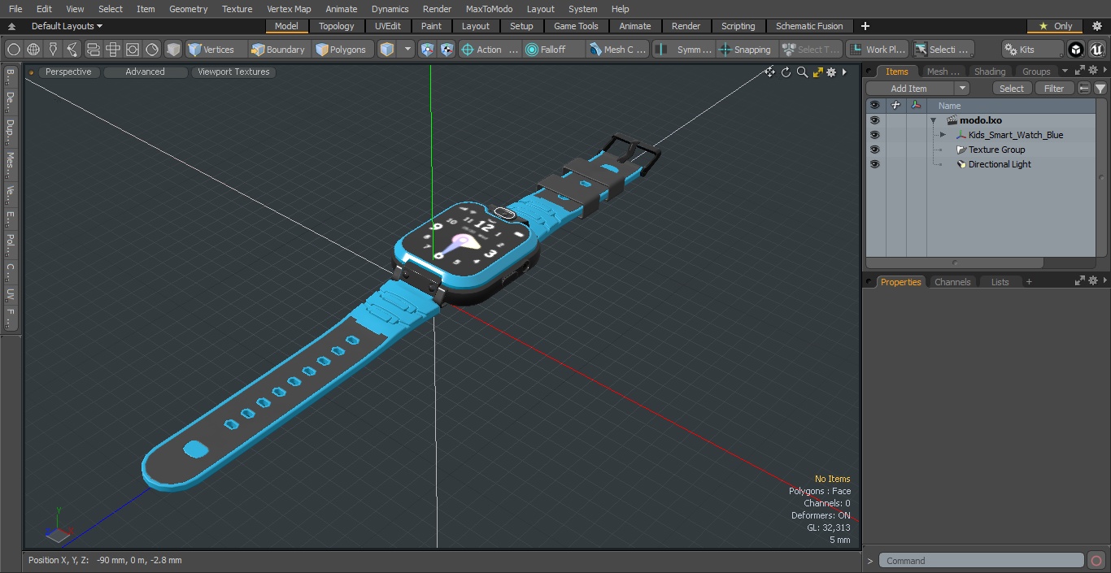Click the cross-shaped unwrap tool icon
Image resolution: width=1111 pixels, height=573 pixels.
pyautogui.click(x=113, y=50)
